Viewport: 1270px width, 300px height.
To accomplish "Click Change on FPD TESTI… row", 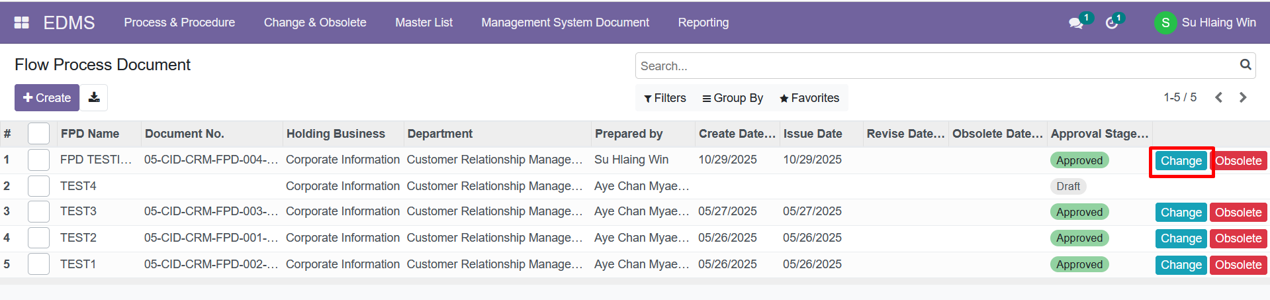I will pyautogui.click(x=1181, y=161).
